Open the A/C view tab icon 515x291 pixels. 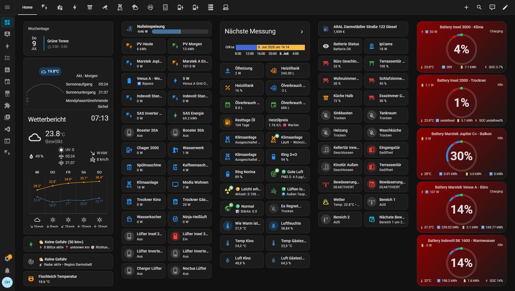[x=120, y=7]
